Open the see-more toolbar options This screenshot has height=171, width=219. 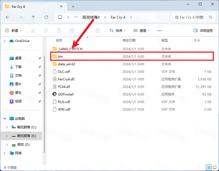coord(159,31)
